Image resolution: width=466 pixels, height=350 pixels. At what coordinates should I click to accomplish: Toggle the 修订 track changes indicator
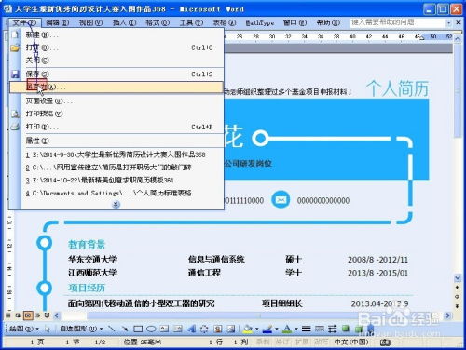pos(281,342)
